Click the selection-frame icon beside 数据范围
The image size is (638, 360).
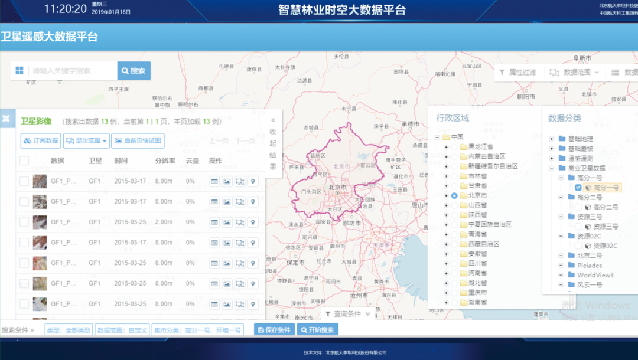click(x=554, y=73)
